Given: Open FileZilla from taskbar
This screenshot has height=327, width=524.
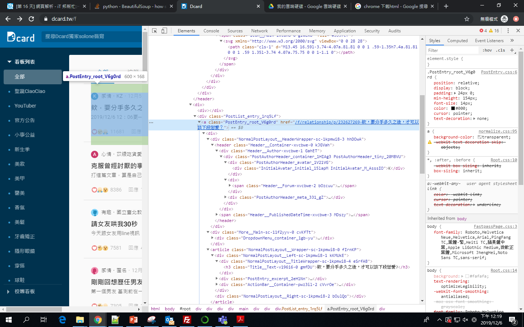Looking at the screenshot, I should 187,320.
